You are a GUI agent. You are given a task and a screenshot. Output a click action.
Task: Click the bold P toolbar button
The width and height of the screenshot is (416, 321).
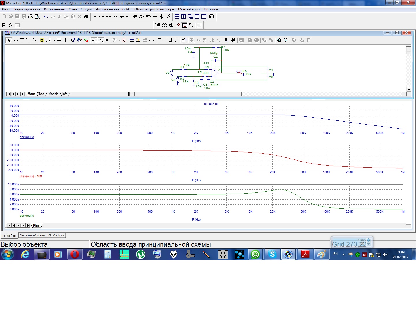(4, 25)
